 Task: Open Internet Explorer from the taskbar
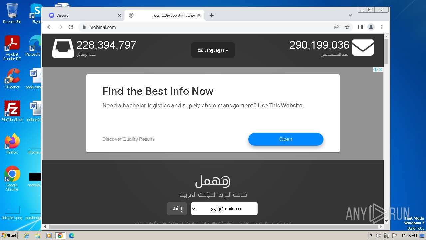pos(27,236)
